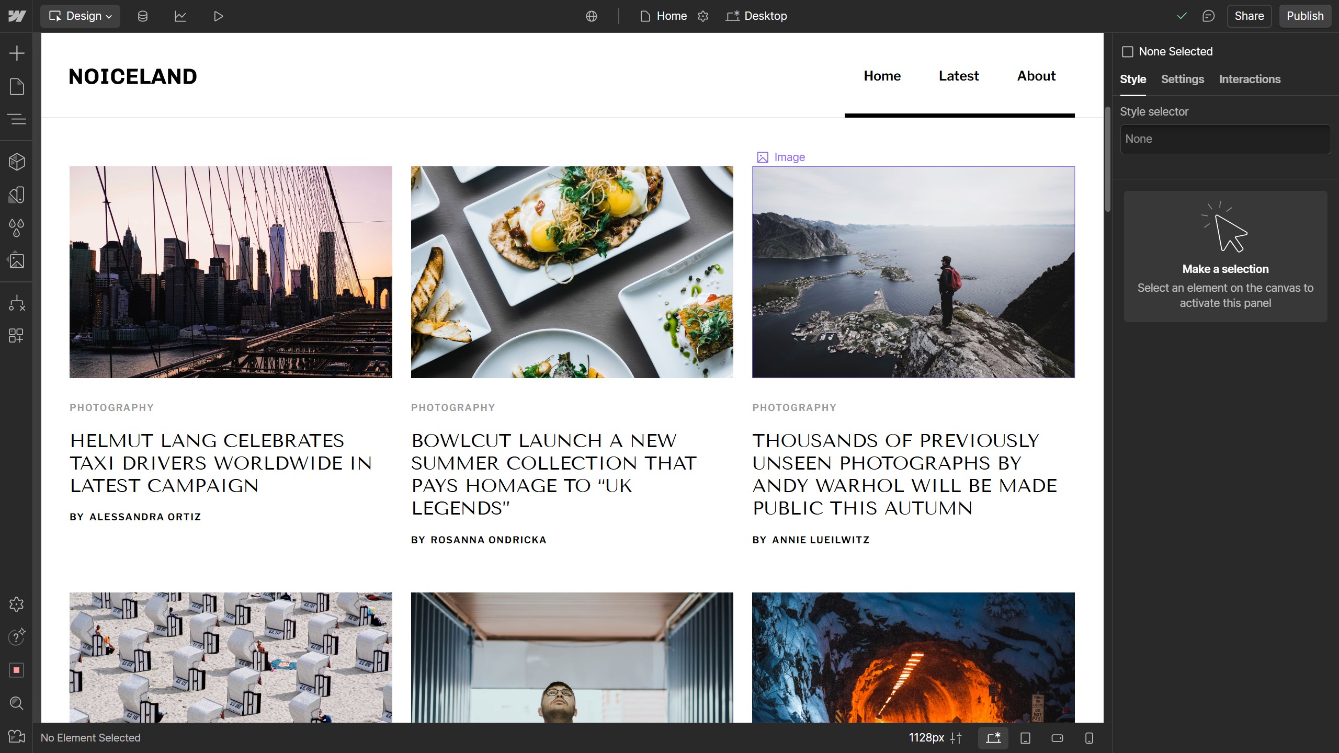Click the green saved-status checkmark

point(1182,16)
